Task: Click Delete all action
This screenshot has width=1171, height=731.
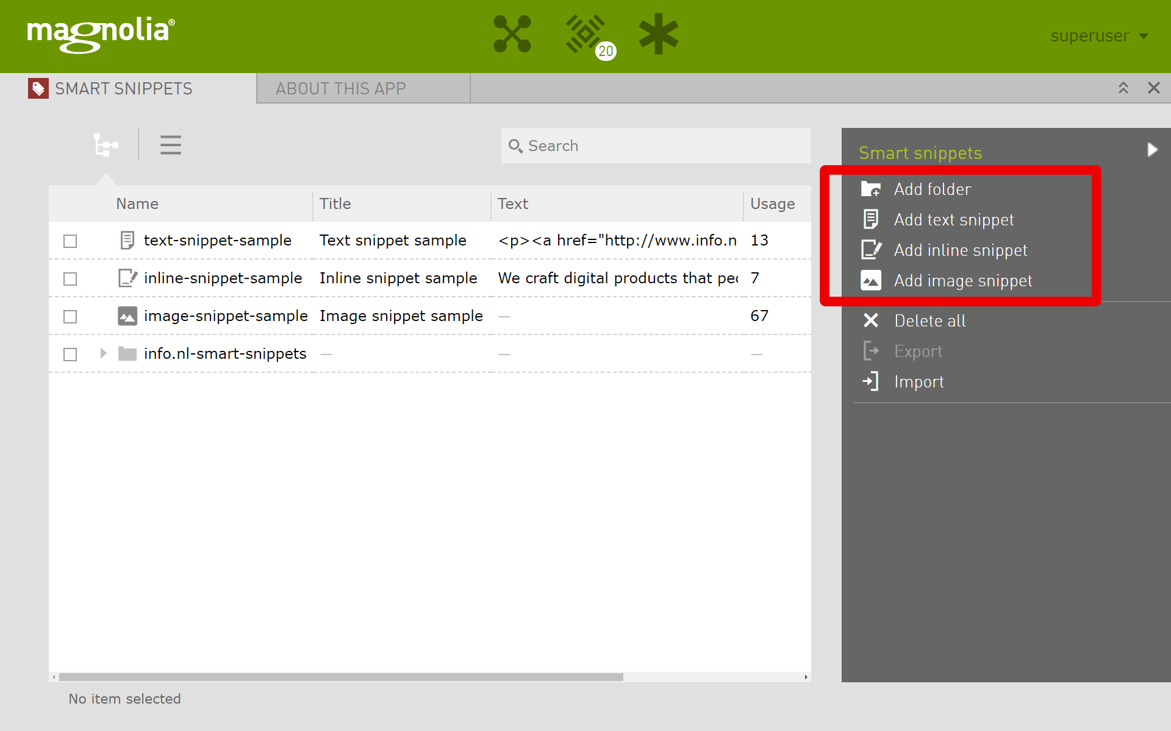Action: coord(929,321)
